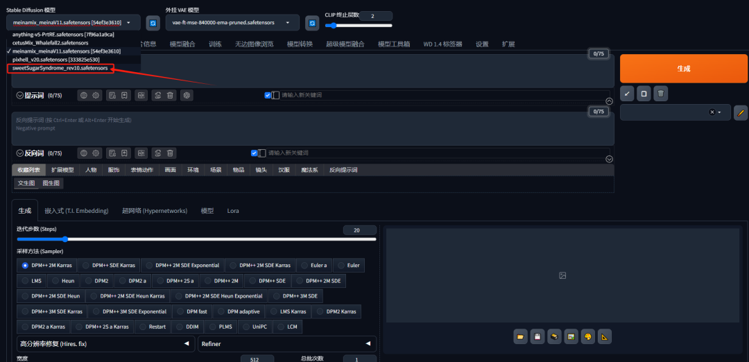Open the prompt styles dropdown arrow
This screenshot has width=749, height=362.
click(719, 112)
